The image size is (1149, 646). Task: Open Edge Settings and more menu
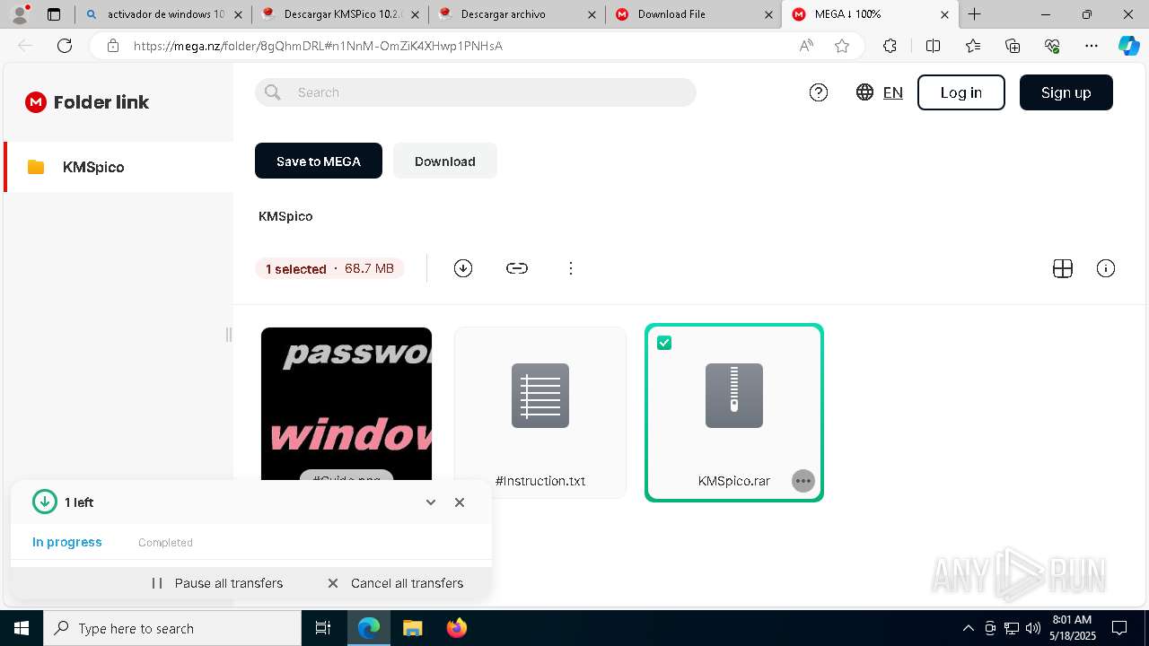click(1092, 46)
